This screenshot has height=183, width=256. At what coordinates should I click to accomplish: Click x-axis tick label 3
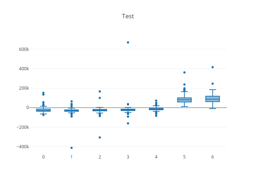[128, 157]
